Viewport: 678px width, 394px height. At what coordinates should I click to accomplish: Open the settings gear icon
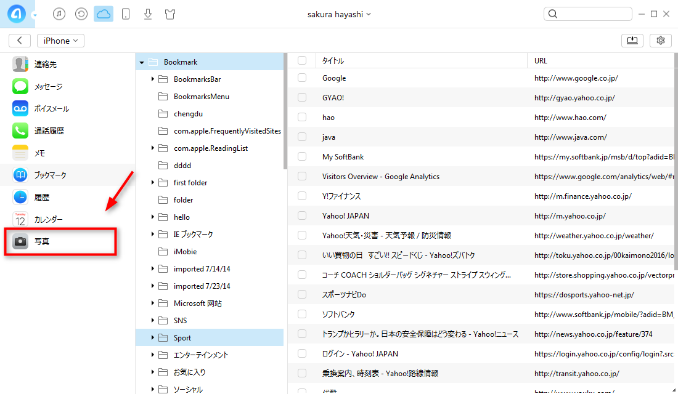661,41
